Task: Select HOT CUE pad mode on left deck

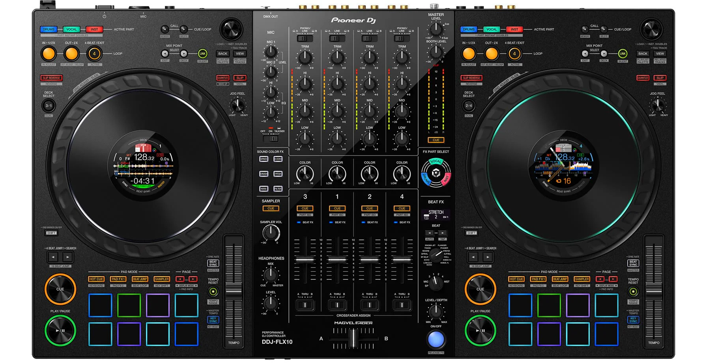Action: (96, 279)
